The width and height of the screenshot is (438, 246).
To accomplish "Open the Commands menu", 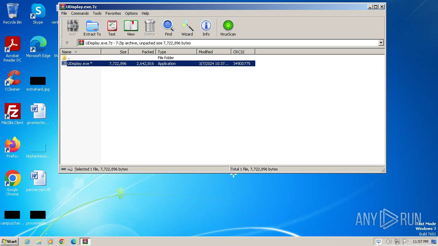I will point(80,13).
